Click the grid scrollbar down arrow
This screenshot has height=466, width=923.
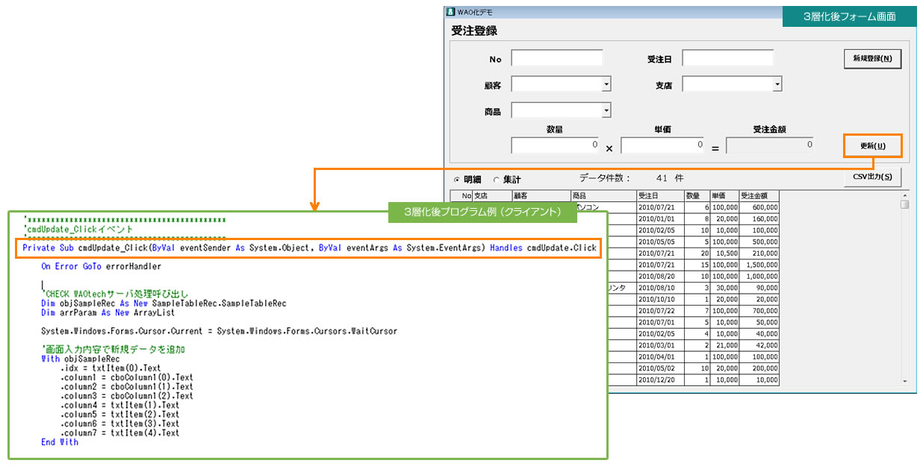click(904, 380)
